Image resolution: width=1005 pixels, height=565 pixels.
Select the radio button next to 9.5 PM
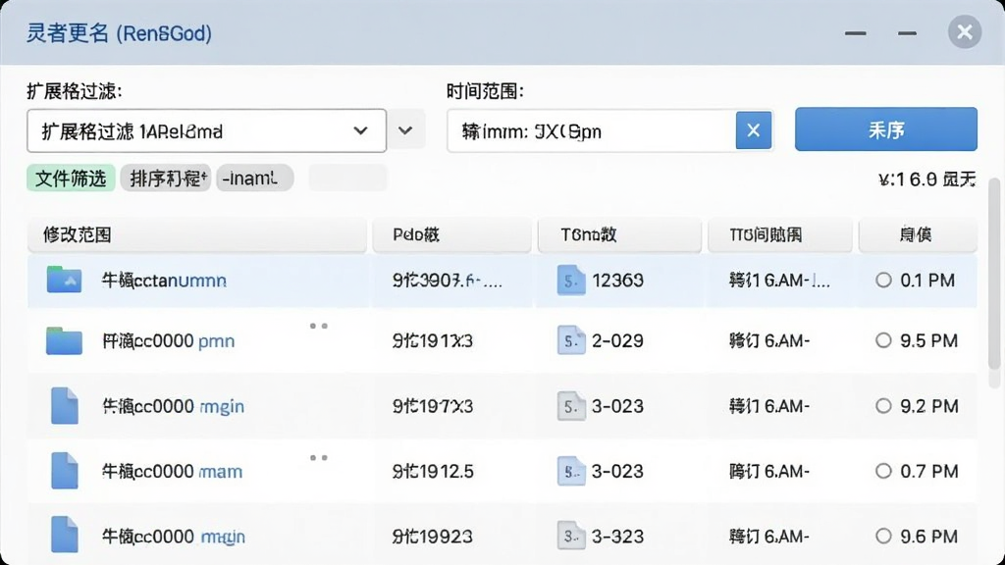[x=883, y=340]
